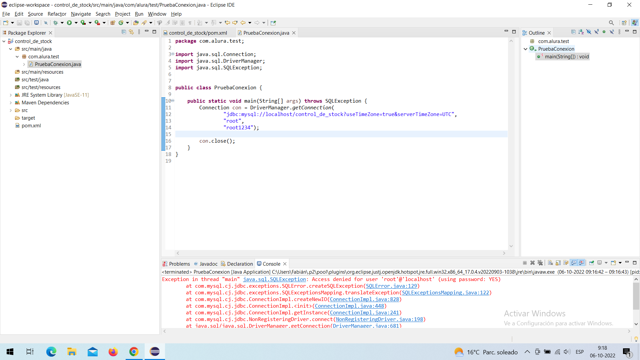Open Firefox from the taskbar
Image resolution: width=640 pixels, height=360 pixels.
tap(113, 352)
